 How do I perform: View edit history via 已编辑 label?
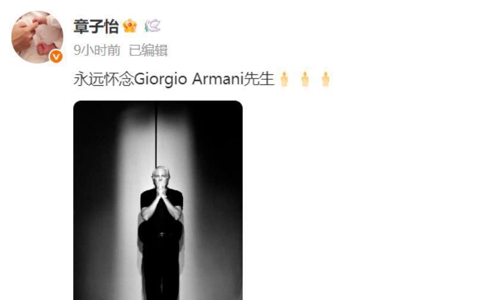coord(148,50)
